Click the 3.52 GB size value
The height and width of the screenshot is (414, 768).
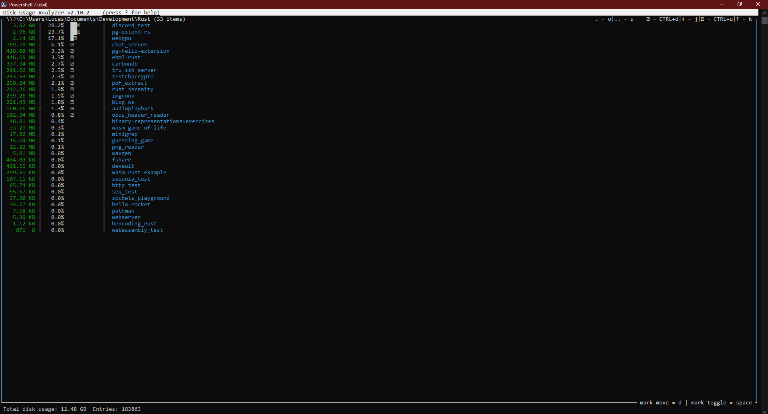[x=24, y=26]
